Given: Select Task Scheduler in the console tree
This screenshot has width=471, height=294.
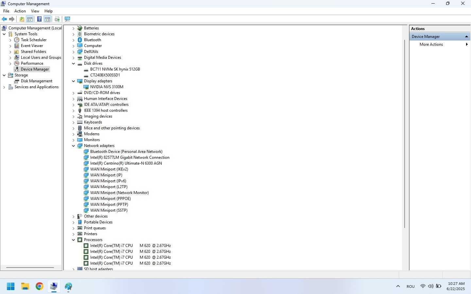Looking at the screenshot, I should click(34, 40).
